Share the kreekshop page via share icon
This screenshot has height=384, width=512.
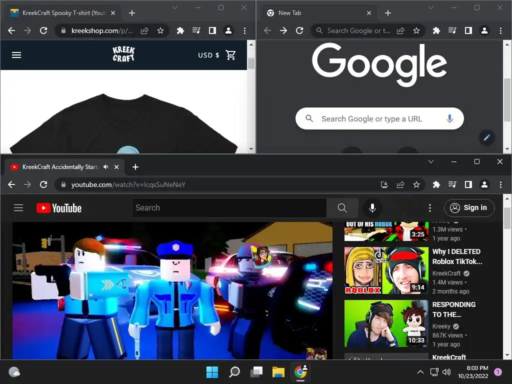click(144, 30)
